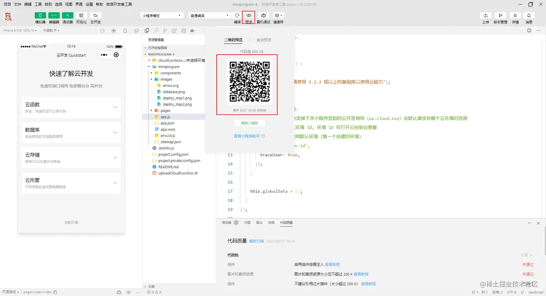Expand the 大纲 outline section

tap(151, 287)
